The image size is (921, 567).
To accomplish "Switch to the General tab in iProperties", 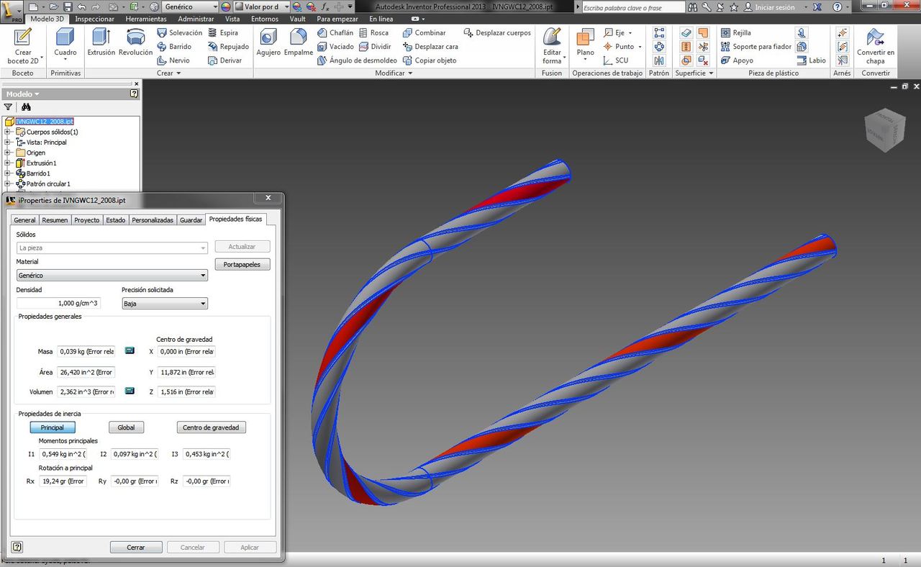I will tap(24, 220).
